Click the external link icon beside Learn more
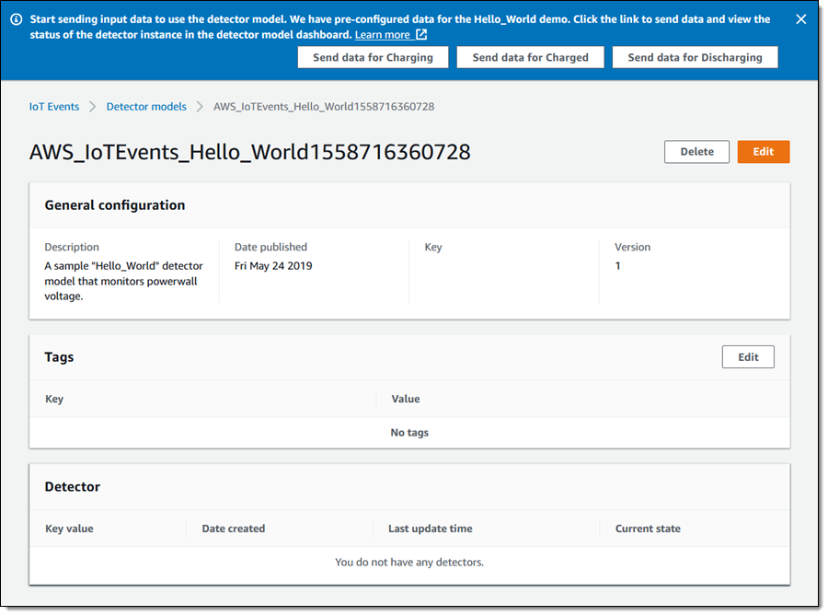Viewport: 828px width, 616px height. point(421,35)
